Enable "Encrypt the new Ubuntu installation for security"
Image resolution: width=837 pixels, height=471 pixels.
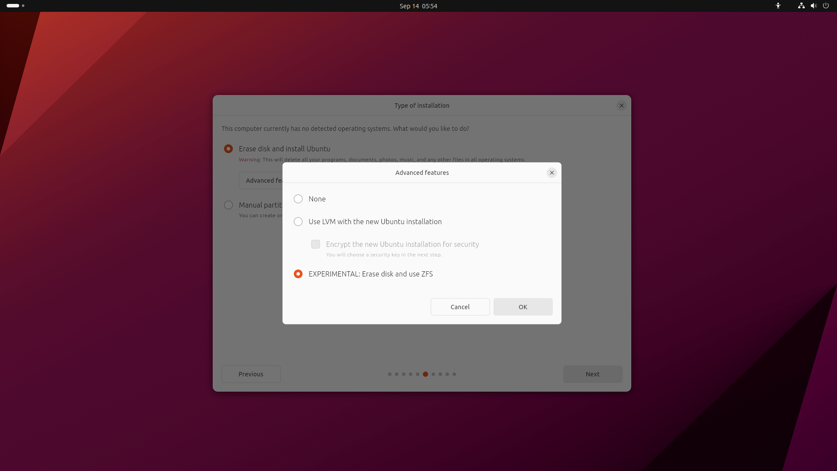point(315,244)
